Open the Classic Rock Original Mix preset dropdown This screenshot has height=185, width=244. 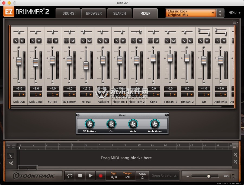pos(191,13)
